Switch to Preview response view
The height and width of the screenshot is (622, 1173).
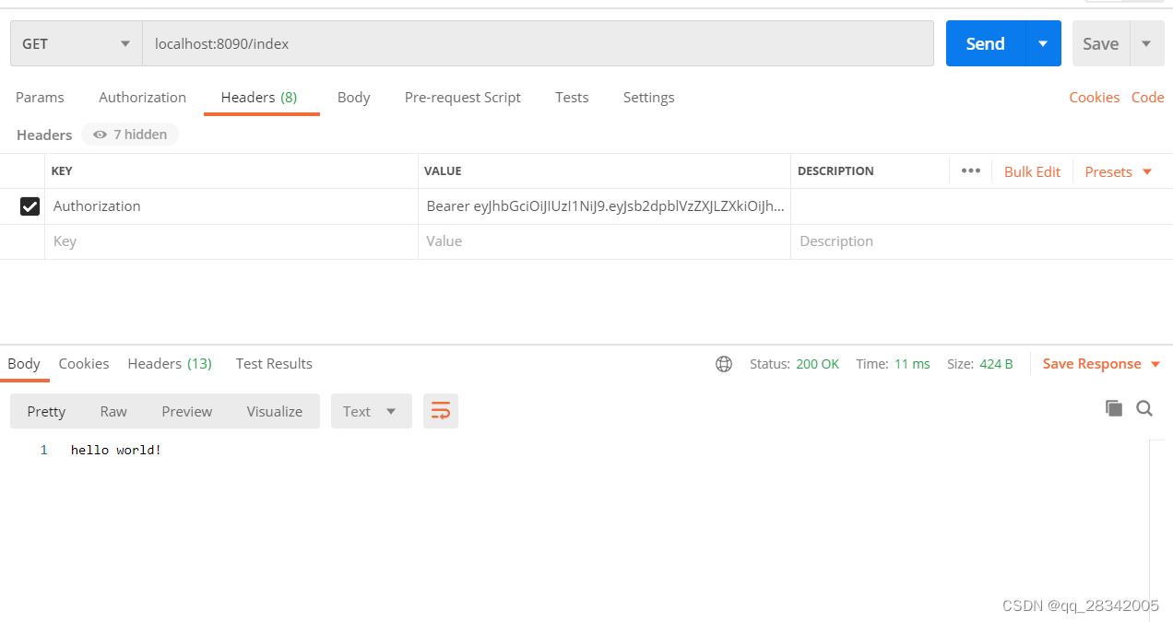pos(187,411)
